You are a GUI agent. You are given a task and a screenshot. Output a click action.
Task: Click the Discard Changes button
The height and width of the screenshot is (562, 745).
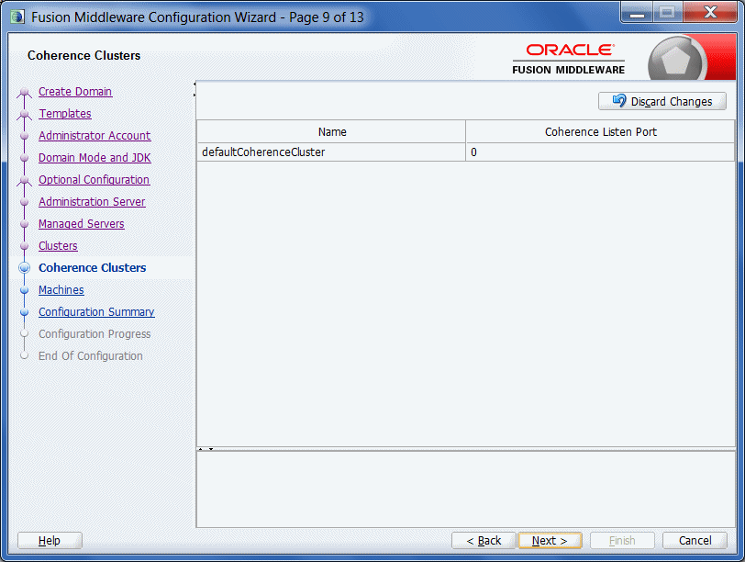pos(662,101)
